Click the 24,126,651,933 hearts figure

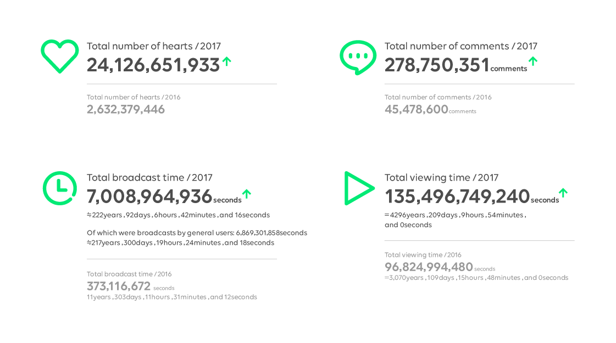point(153,65)
